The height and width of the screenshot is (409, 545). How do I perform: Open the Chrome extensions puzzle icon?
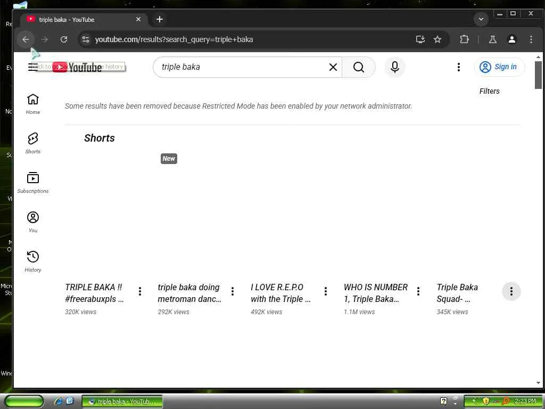[464, 39]
